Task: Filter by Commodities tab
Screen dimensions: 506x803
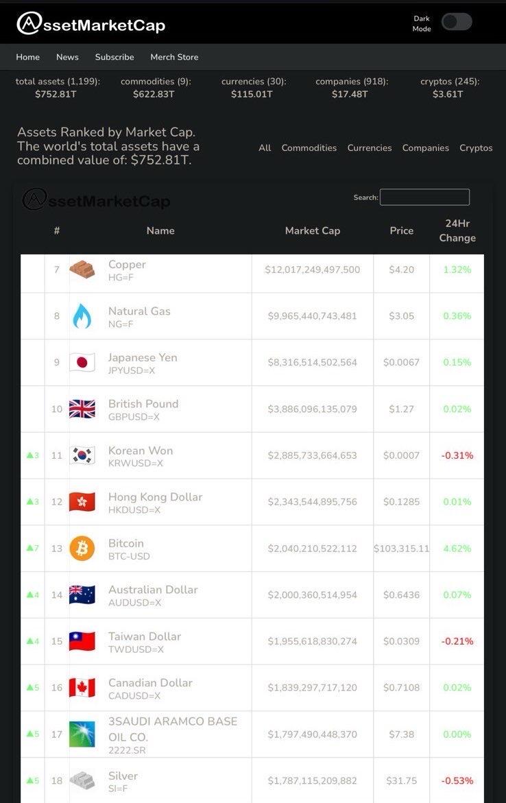Action: [x=309, y=148]
